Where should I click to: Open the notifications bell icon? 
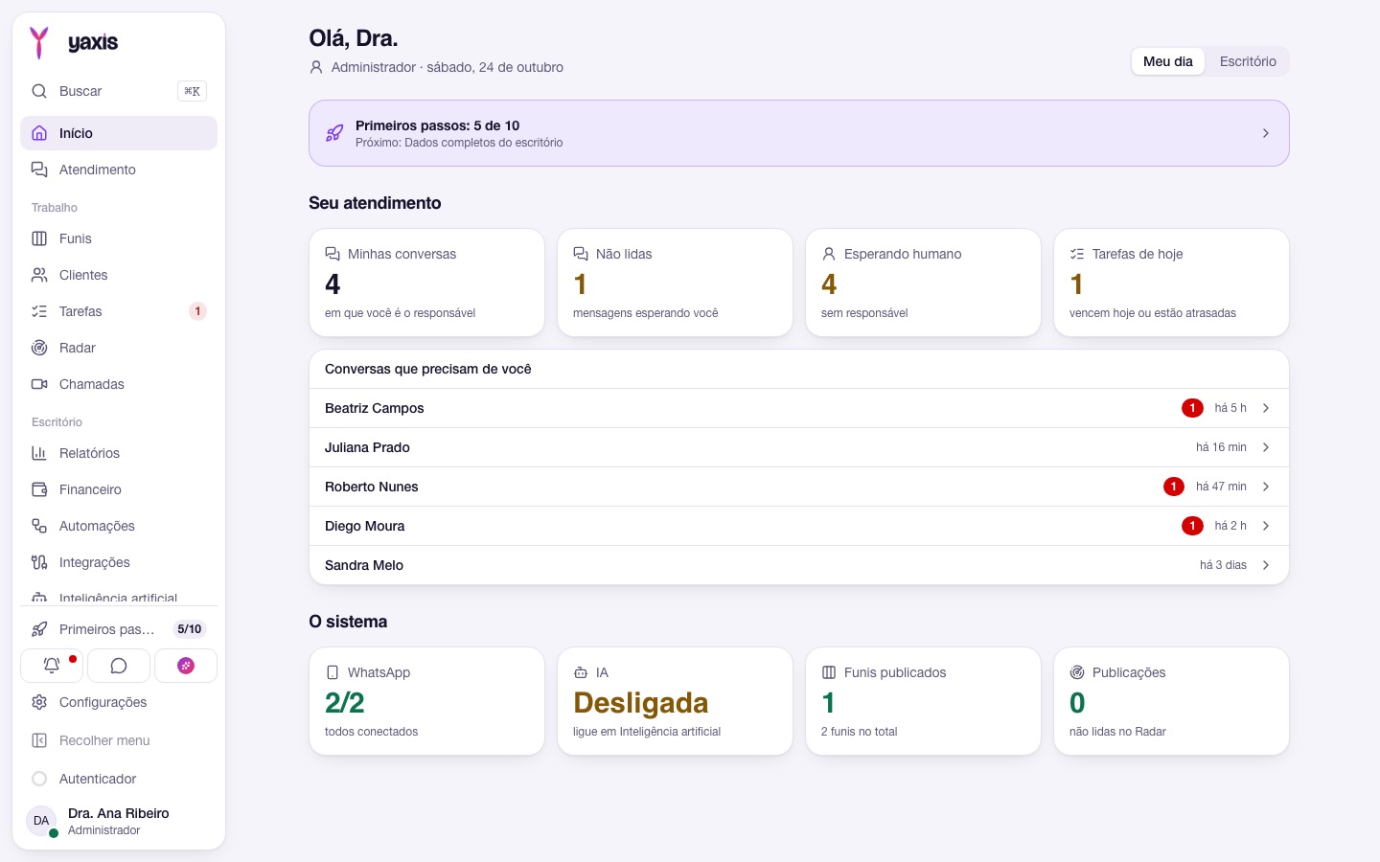pyautogui.click(x=52, y=666)
